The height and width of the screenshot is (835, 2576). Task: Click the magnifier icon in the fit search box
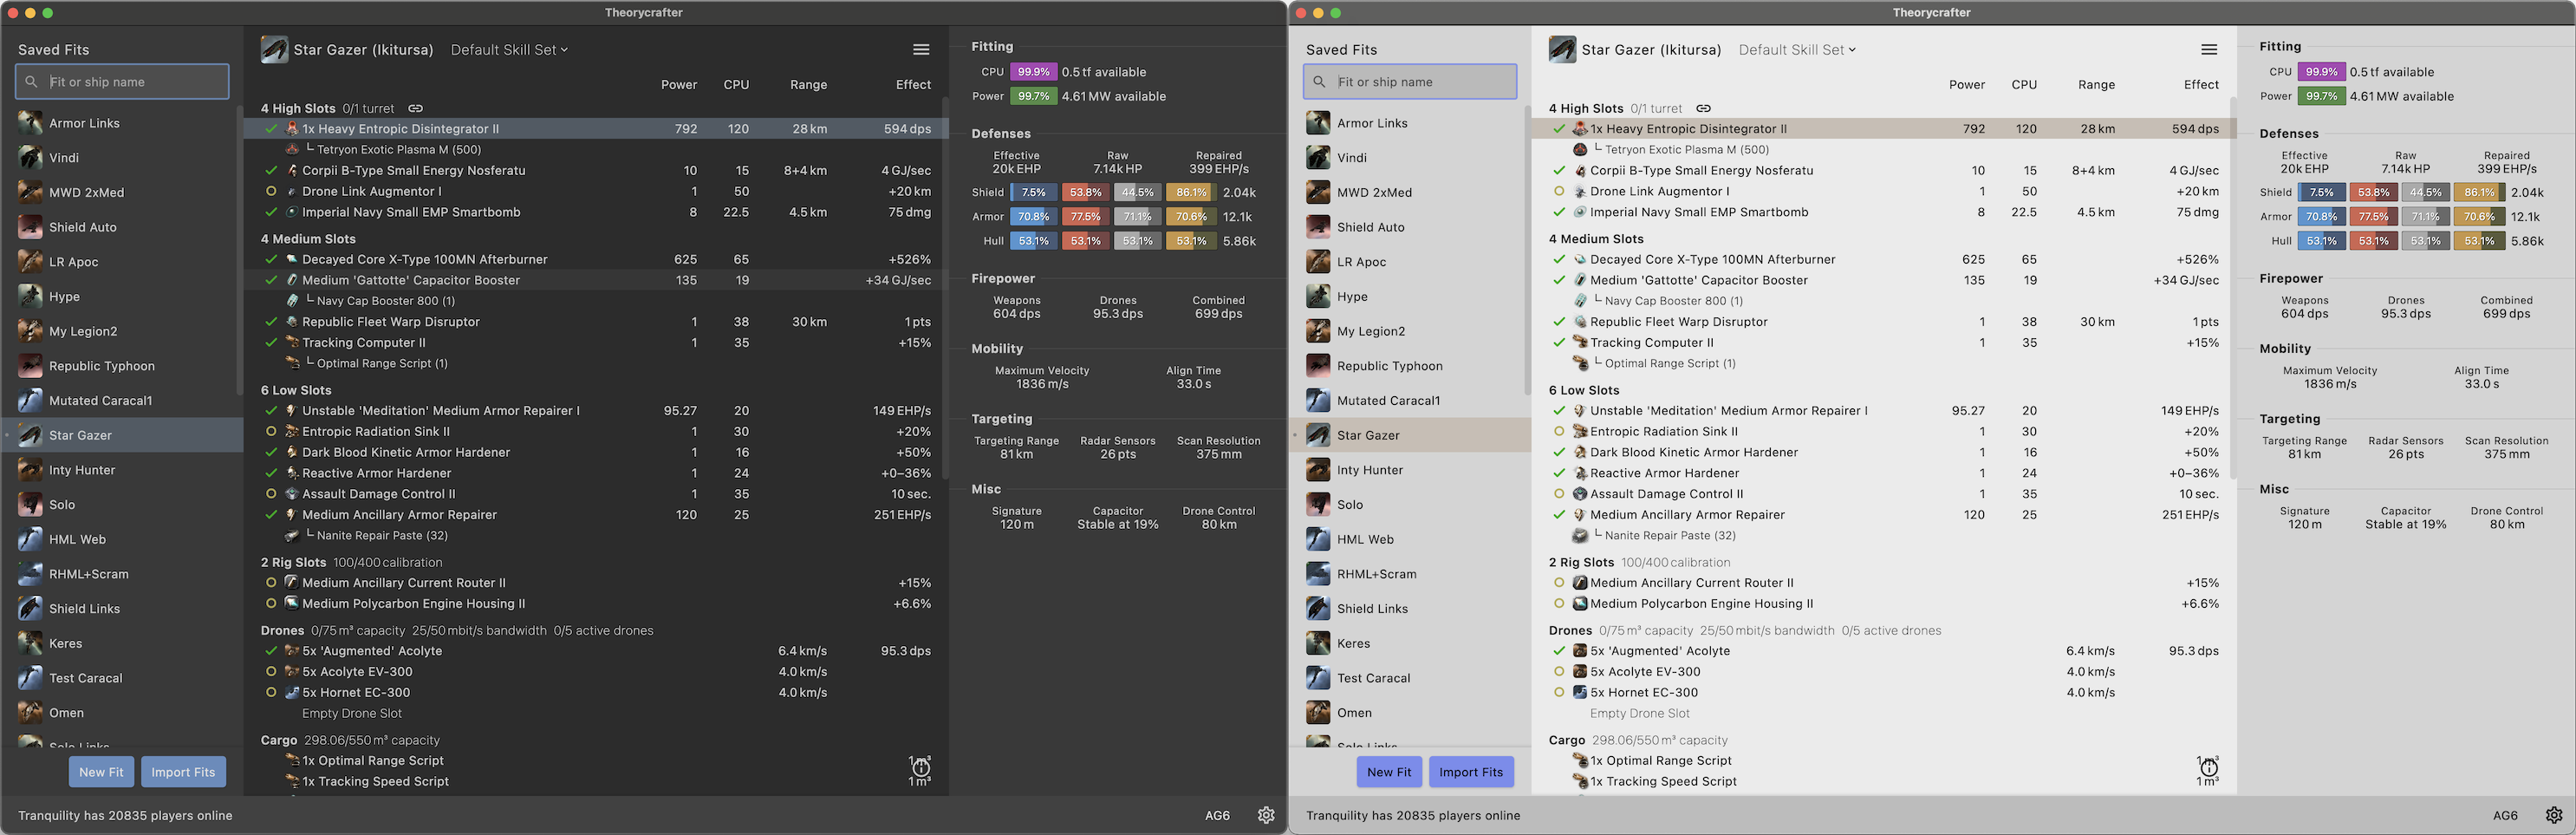[31, 81]
